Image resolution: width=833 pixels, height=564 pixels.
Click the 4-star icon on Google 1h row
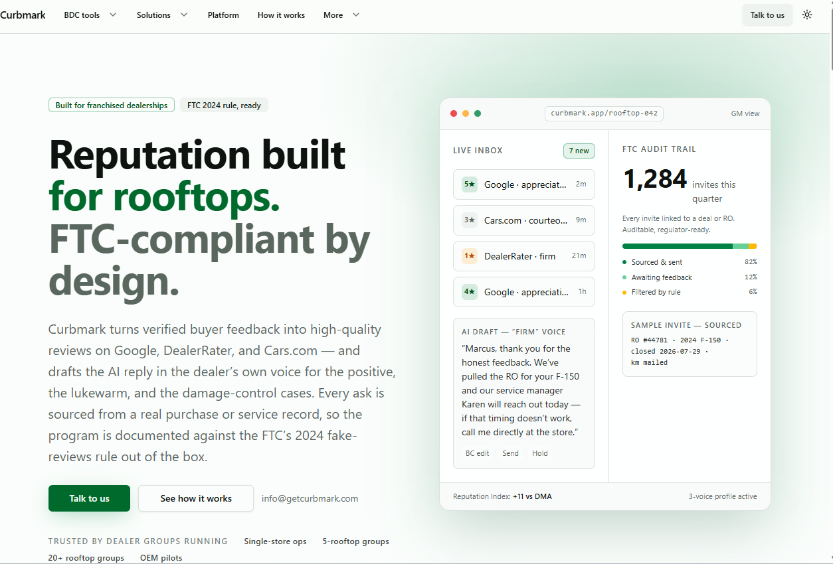coord(470,292)
